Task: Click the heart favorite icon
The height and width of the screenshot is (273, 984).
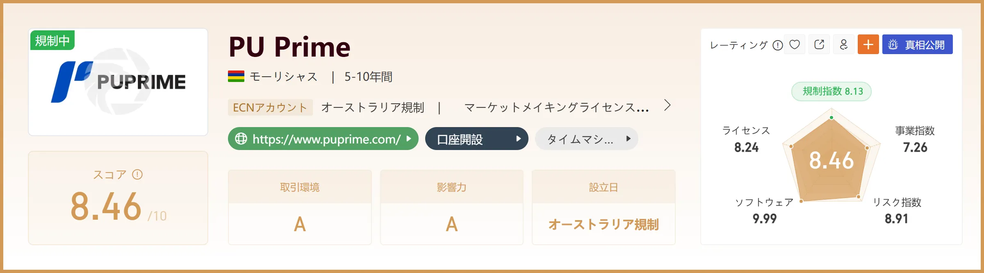Action: tap(795, 44)
